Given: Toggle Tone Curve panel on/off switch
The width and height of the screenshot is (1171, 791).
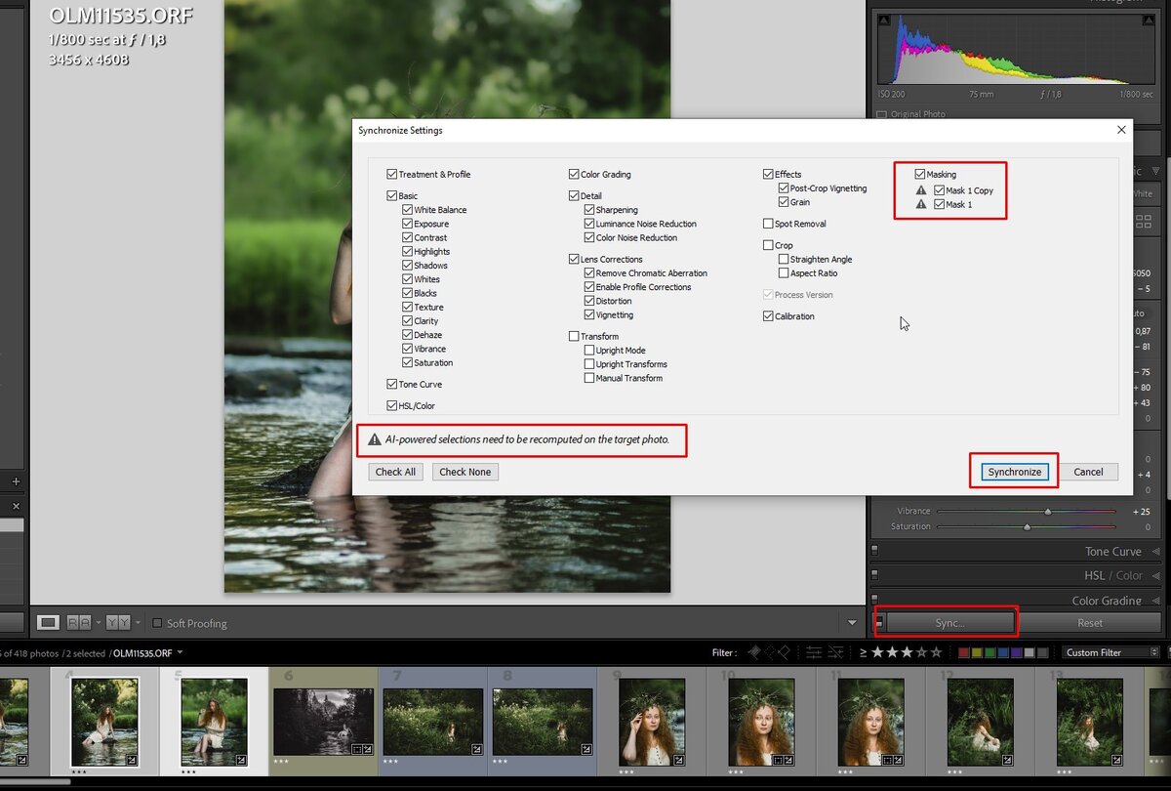Looking at the screenshot, I should pyautogui.click(x=874, y=552).
